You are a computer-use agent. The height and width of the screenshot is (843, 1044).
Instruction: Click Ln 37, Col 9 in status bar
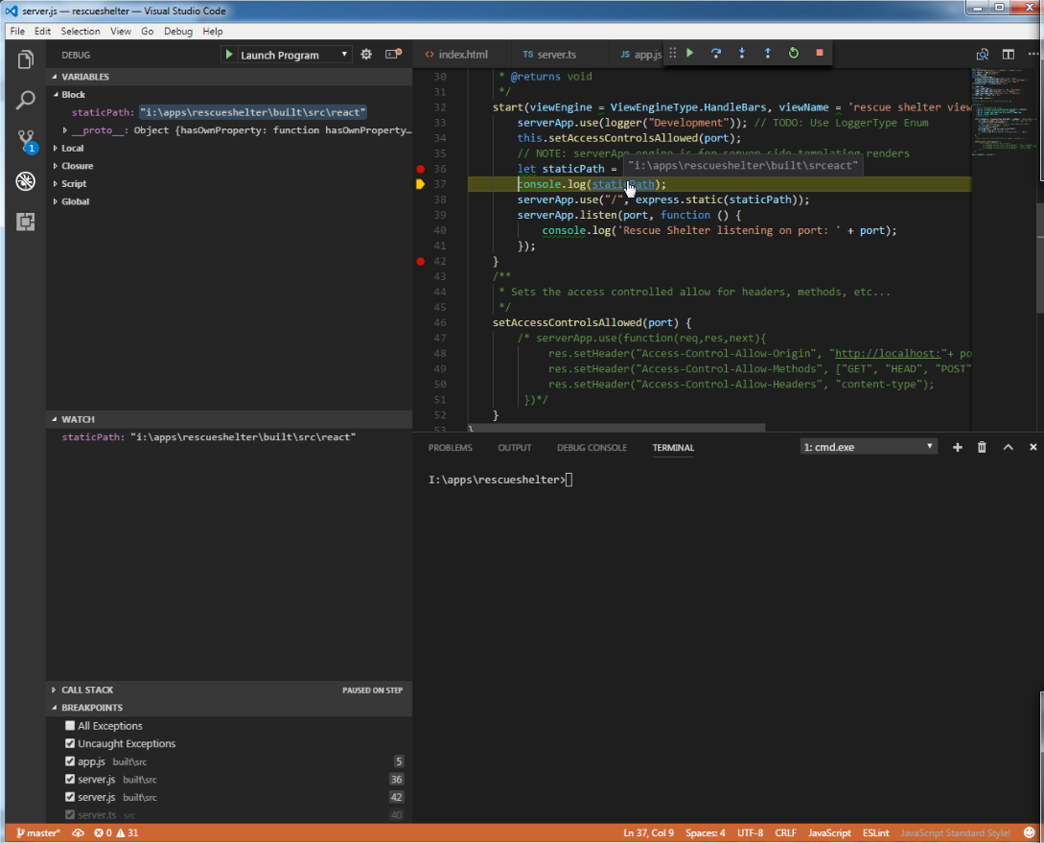(x=648, y=833)
